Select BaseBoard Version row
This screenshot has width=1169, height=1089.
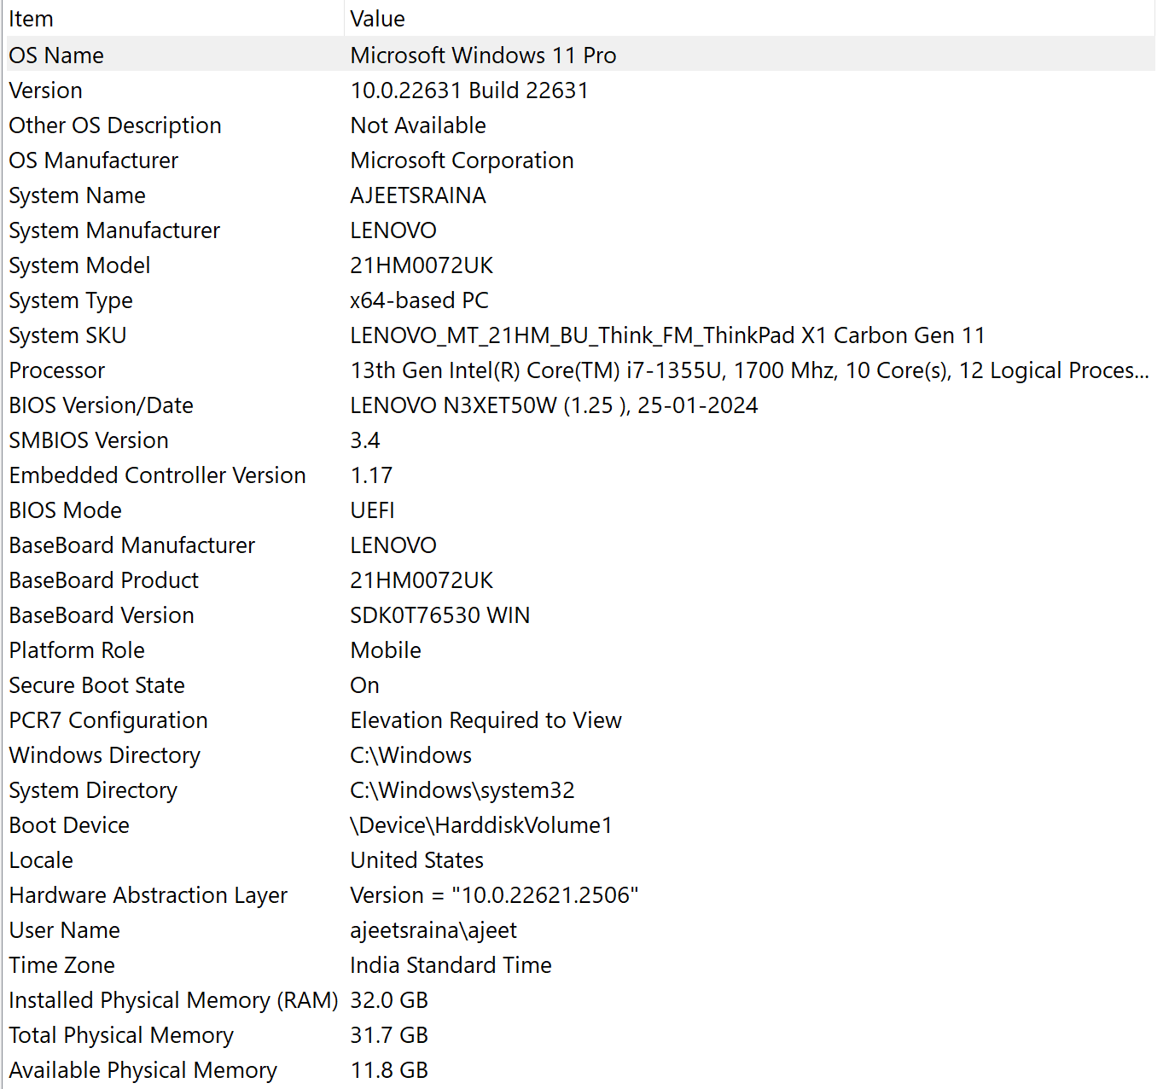(x=581, y=615)
